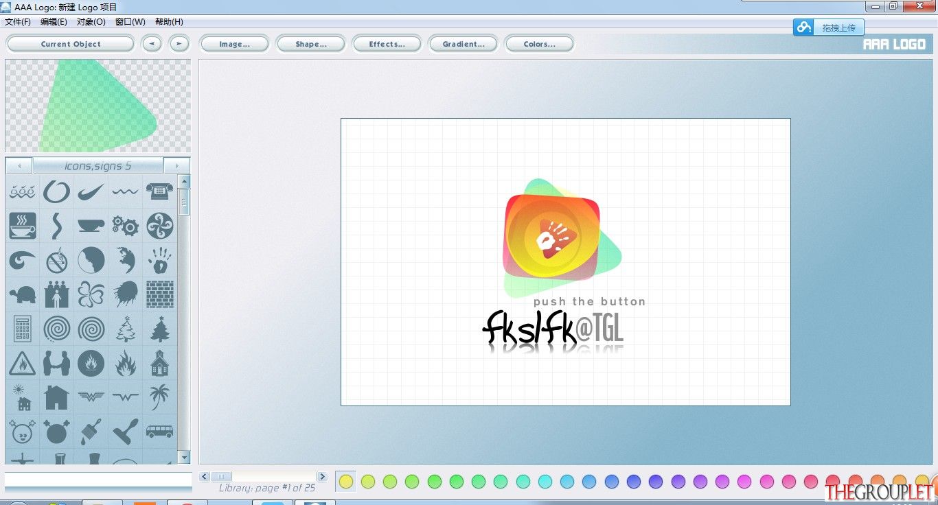Pick the handprint icon

click(159, 260)
